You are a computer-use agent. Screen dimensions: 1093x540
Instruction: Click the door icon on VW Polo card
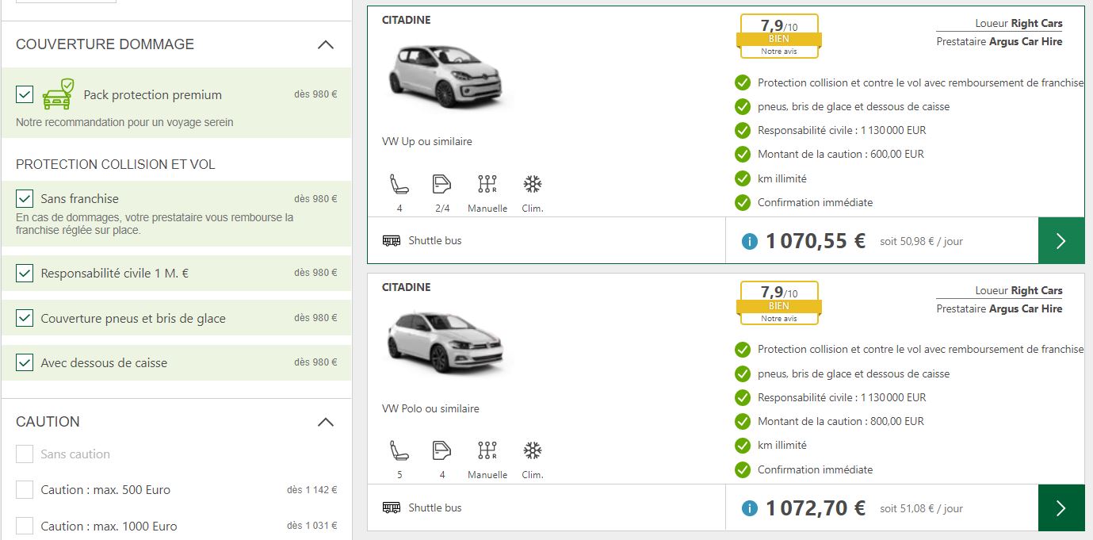click(441, 452)
